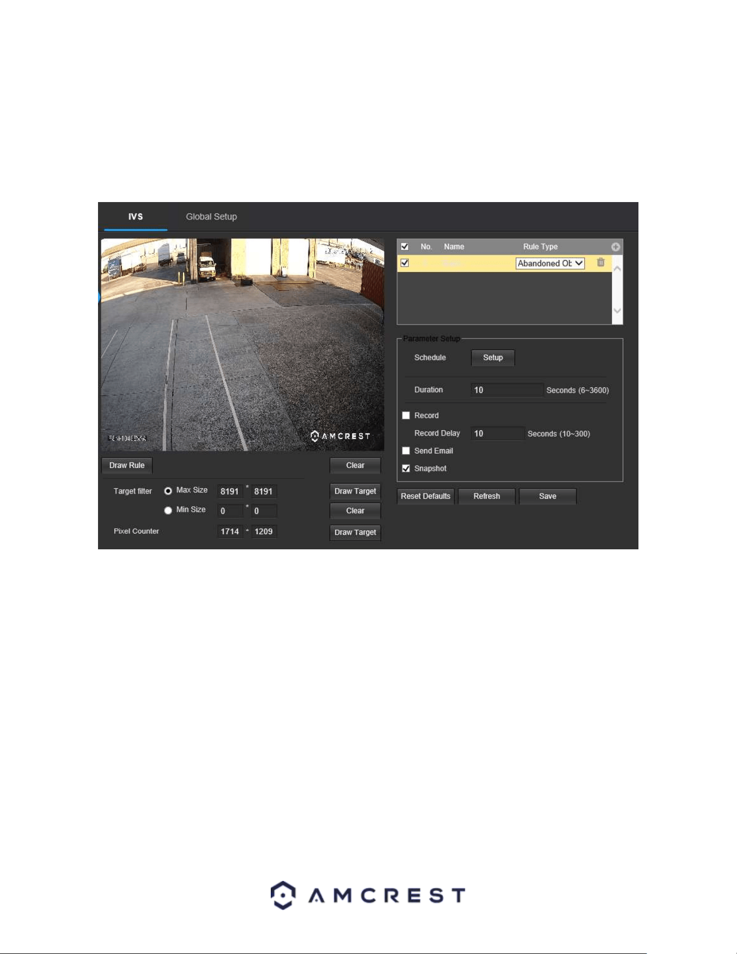The width and height of the screenshot is (737, 954).
Task: Select the Min Size radio button
Action: (x=168, y=510)
